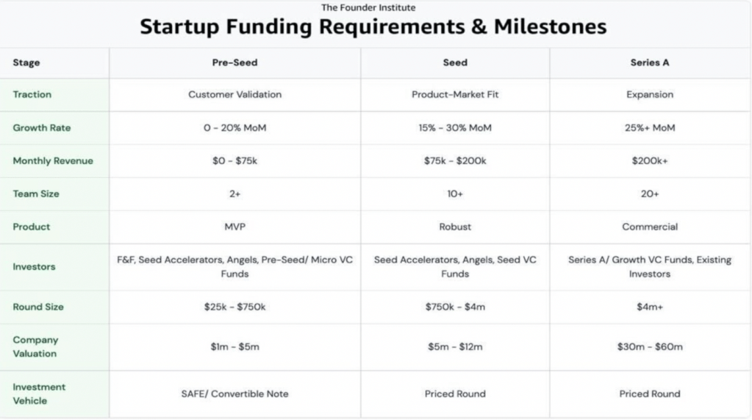
Task: Click the Traction row label
Action: pyautogui.click(x=32, y=95)
